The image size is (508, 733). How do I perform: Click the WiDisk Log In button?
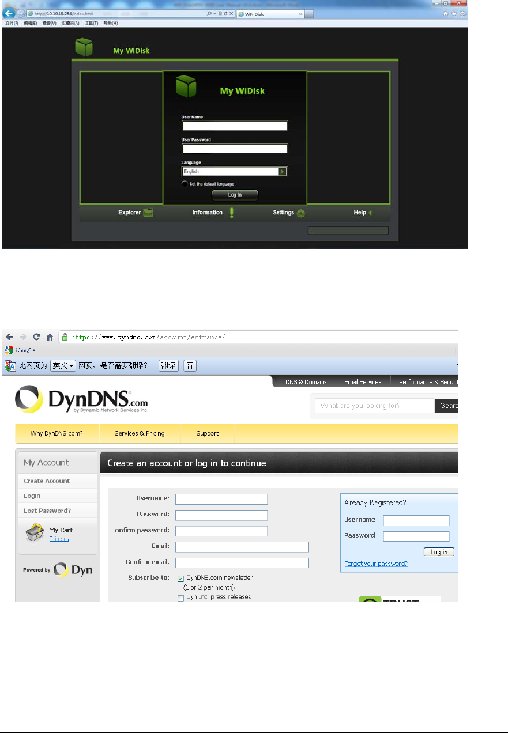pos(235,195)
